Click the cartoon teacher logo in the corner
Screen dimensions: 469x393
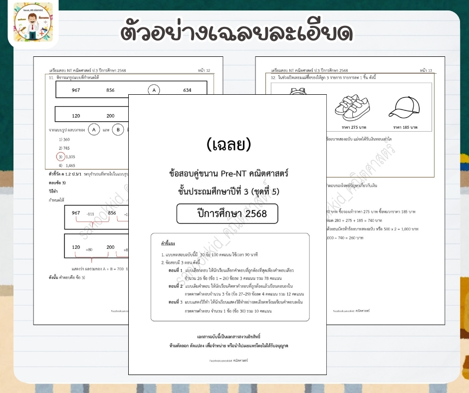tap(33, 24)
